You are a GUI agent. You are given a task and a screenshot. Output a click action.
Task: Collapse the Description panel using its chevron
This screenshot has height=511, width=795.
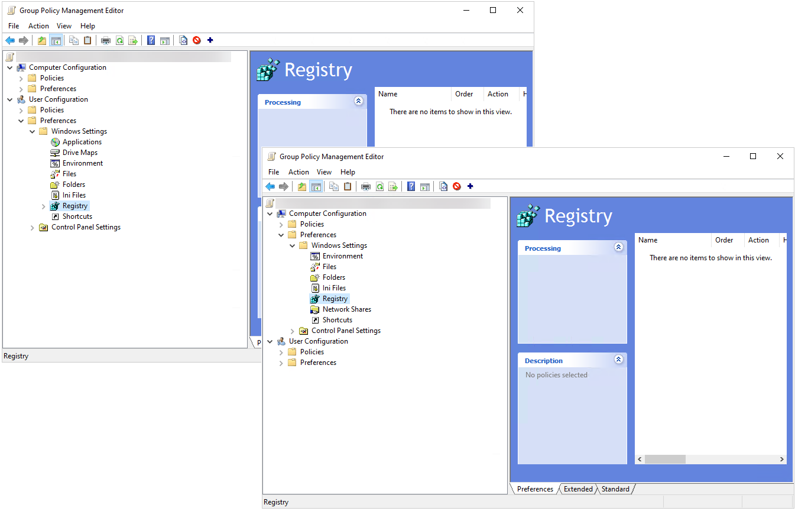[619, 360]
